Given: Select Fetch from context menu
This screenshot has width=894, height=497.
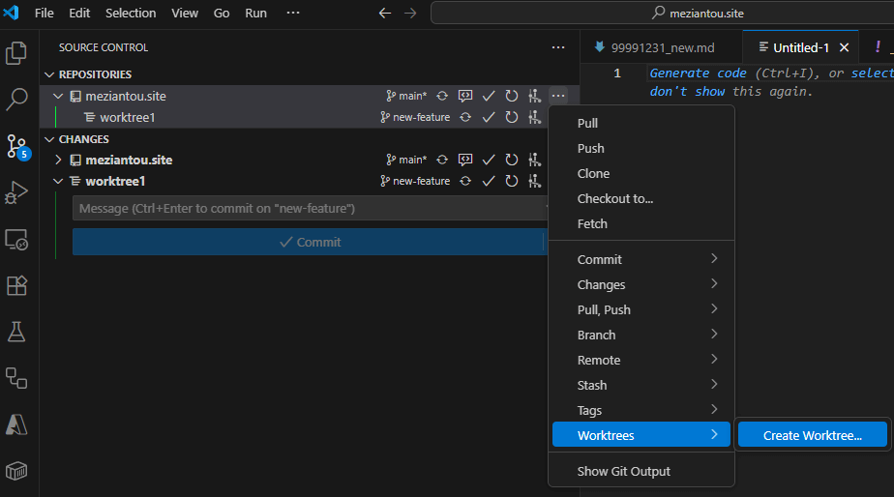Looking at the screenshot, I should [x=641, y=223].
